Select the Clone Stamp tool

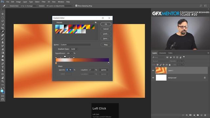point(3,42)
